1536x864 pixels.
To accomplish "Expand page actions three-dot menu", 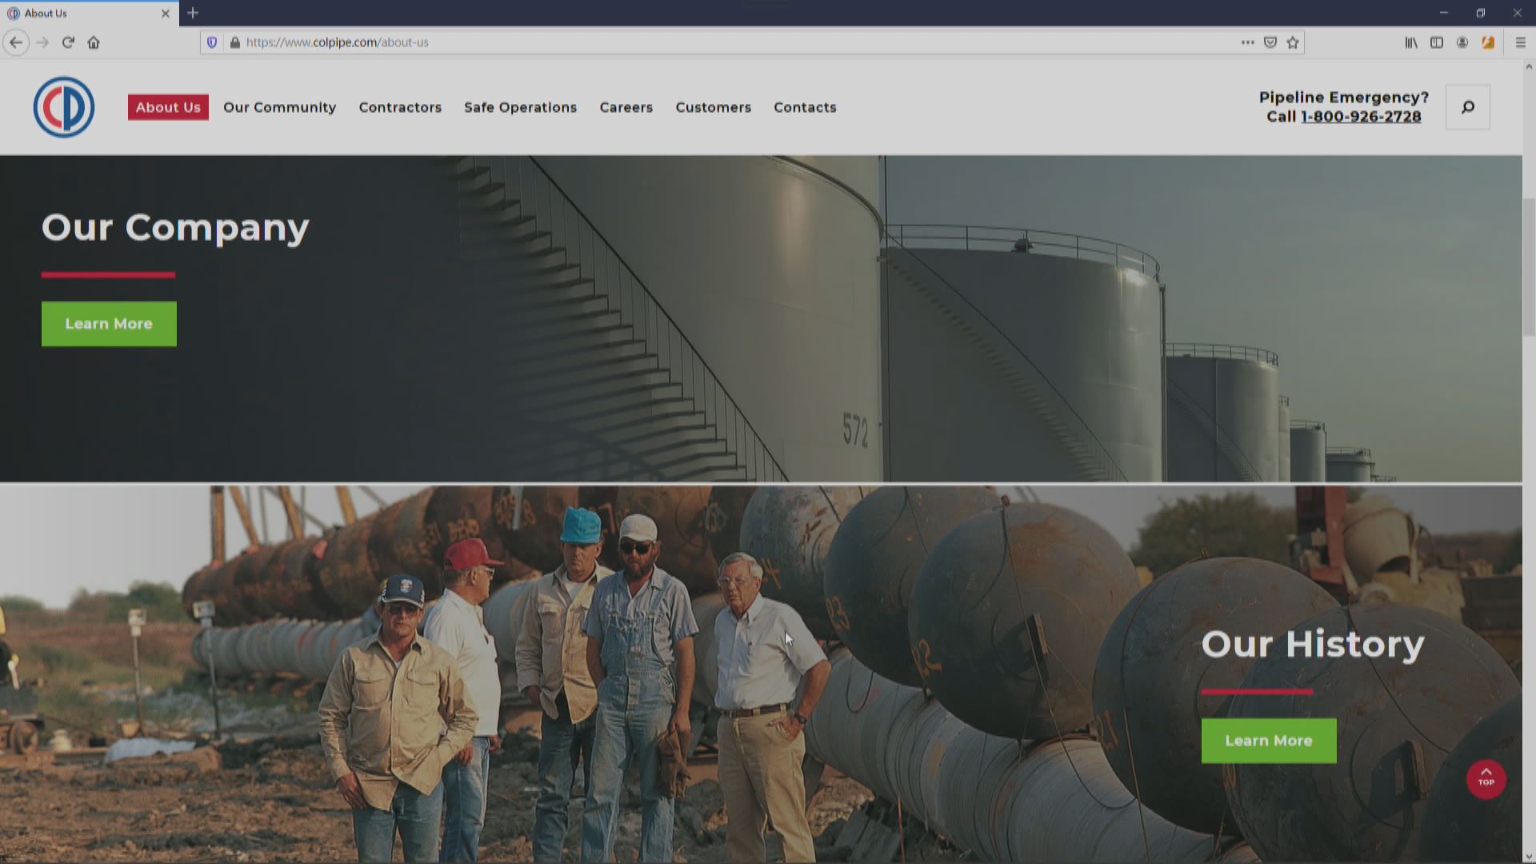I will pos(1247,42).
